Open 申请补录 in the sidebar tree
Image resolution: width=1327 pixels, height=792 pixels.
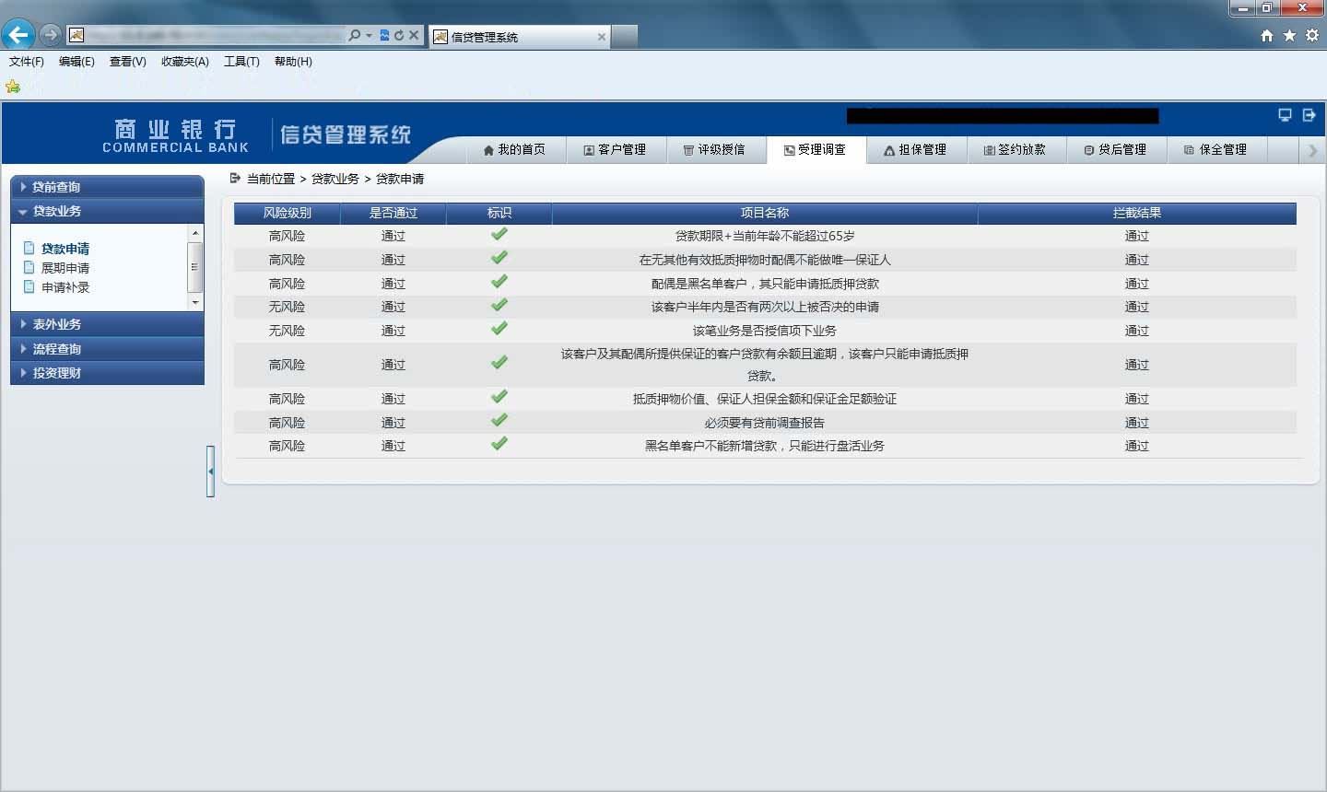coord(65,287)
